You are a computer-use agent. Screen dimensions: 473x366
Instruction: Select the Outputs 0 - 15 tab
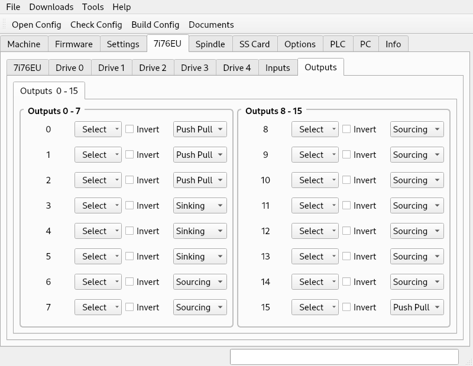tap(49, 91)
